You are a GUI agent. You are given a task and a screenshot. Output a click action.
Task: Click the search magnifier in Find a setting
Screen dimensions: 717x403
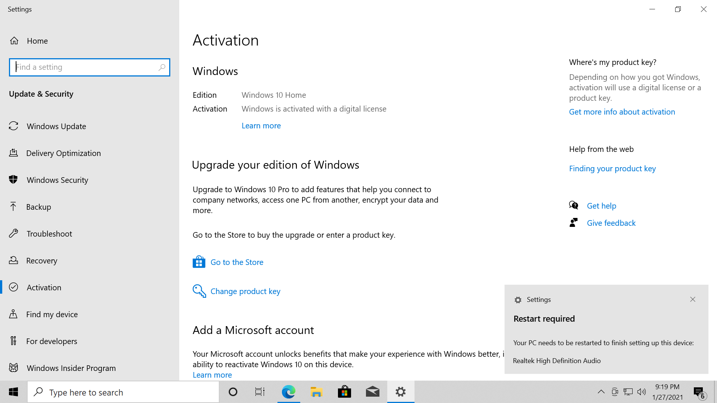162,67
